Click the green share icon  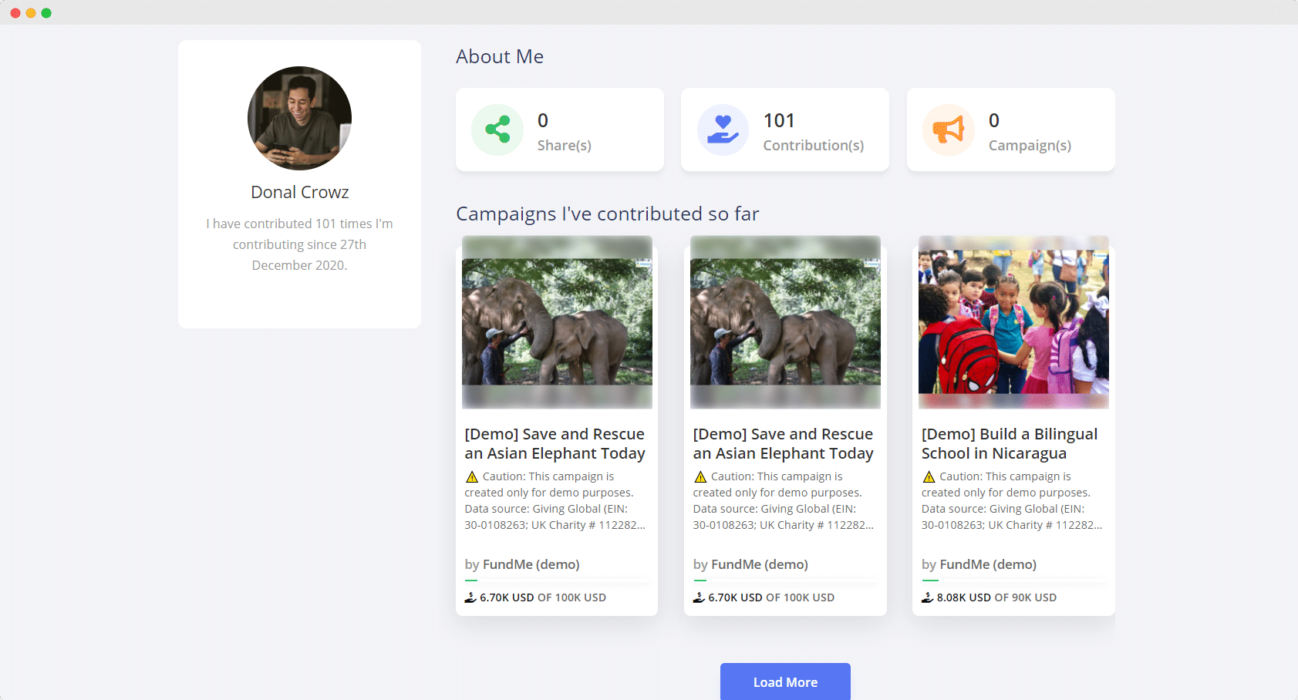tap(497, 130)
